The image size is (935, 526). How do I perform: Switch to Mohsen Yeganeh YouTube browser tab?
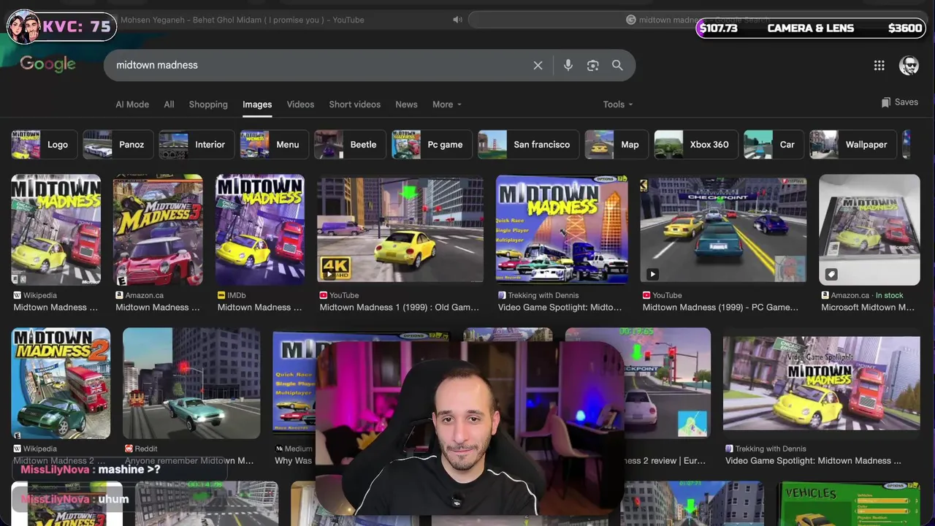point(241,20)
